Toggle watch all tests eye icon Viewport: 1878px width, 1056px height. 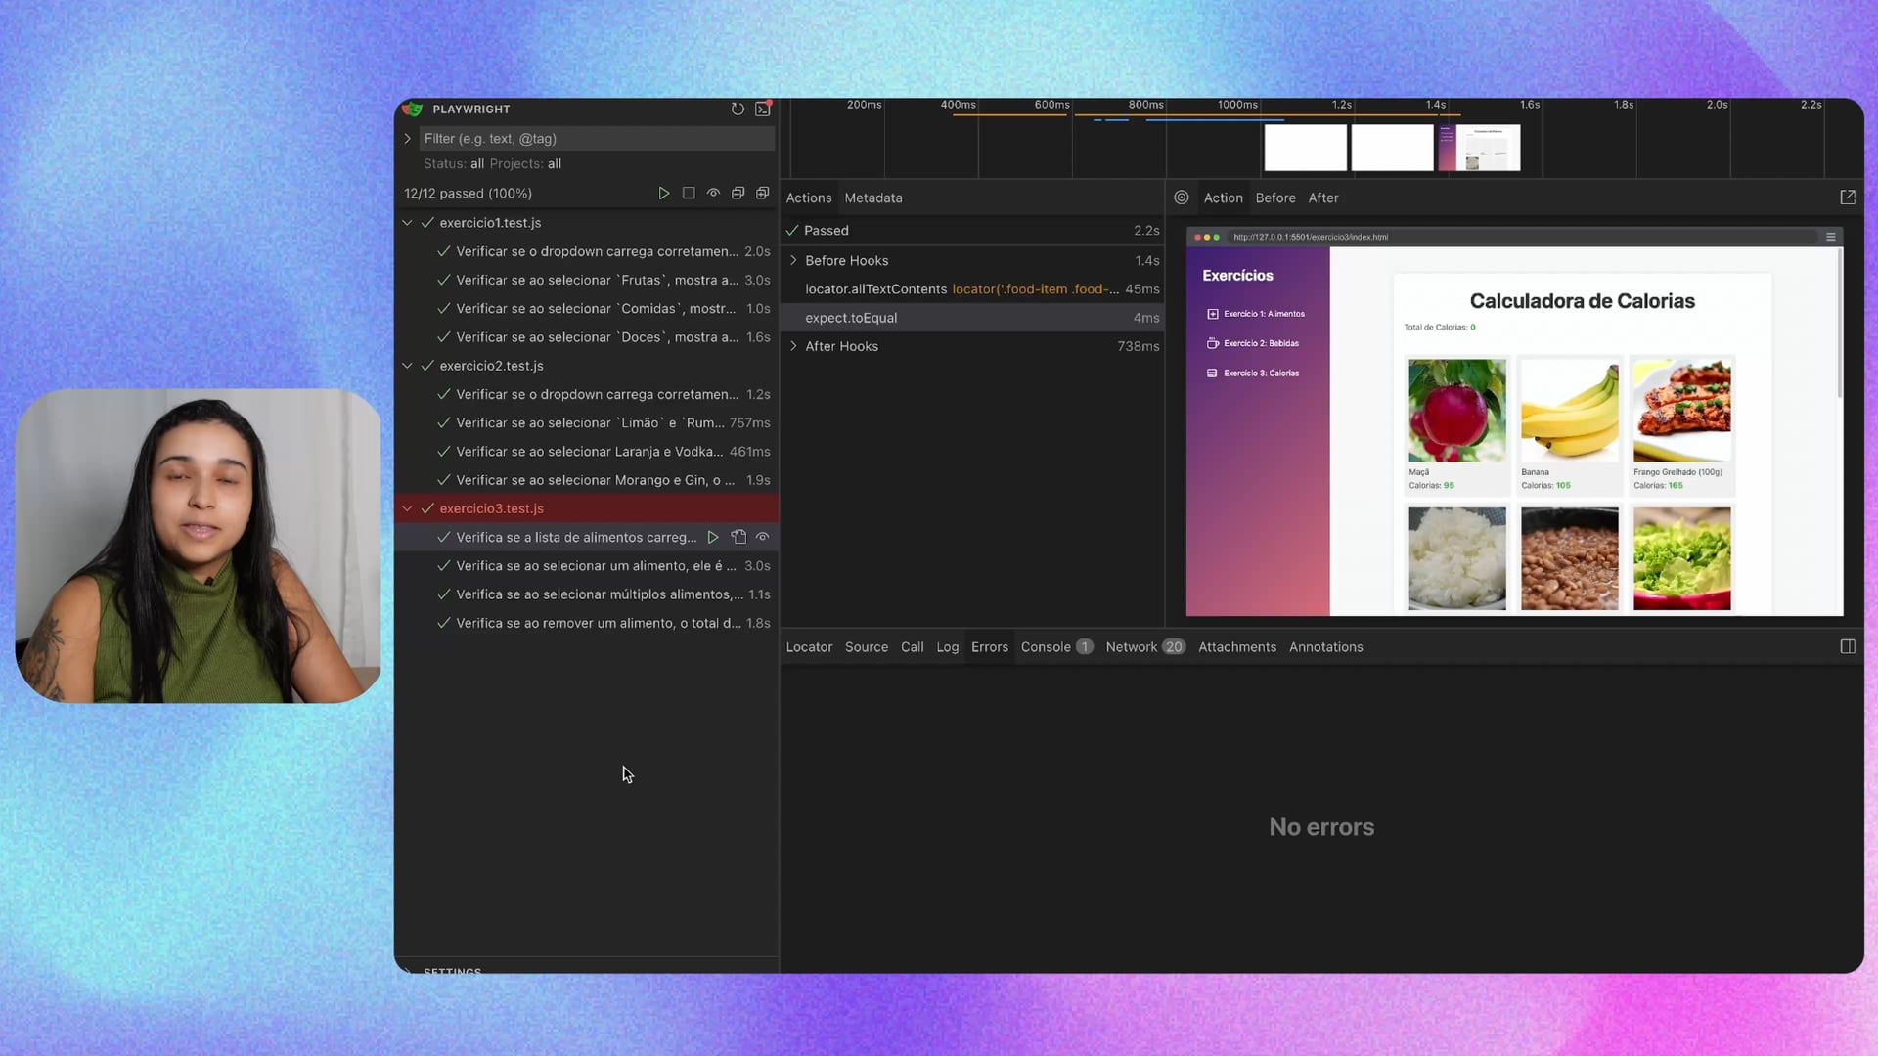pos(714,194)
